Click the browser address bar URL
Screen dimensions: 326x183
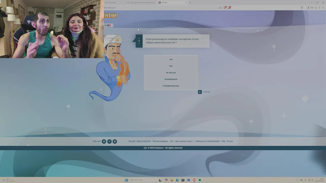(110, 8)
